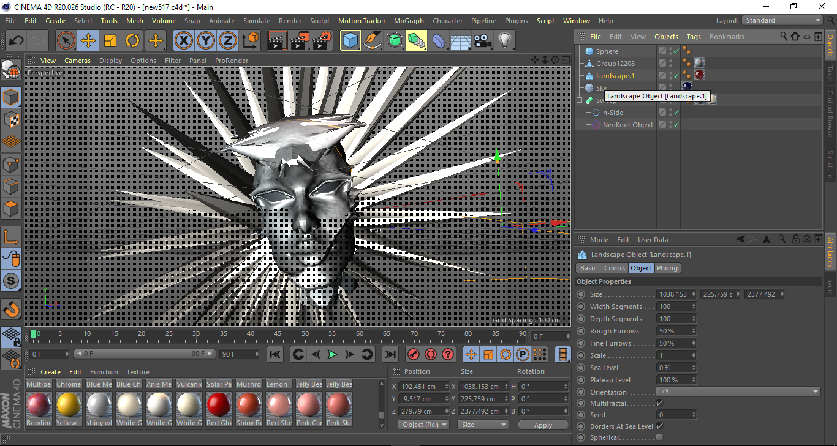Viewport: 837px width, 446px height.
Task: Play the animation forward
Action: coord(332,354)
